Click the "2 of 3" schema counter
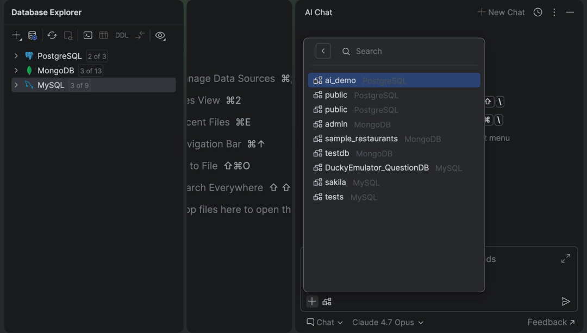The height and width of the screenshot is (333, 587). tap(97, 56)
